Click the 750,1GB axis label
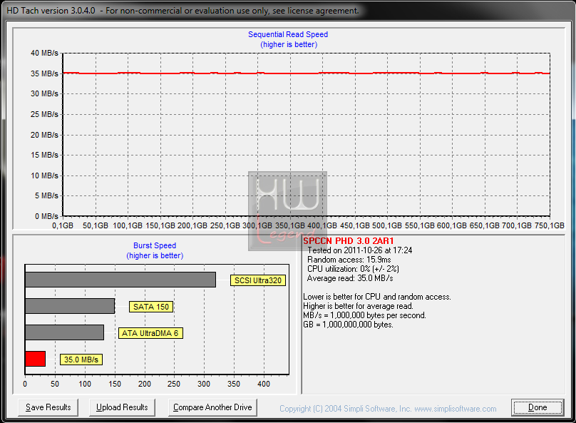 (x=550, y=225)
